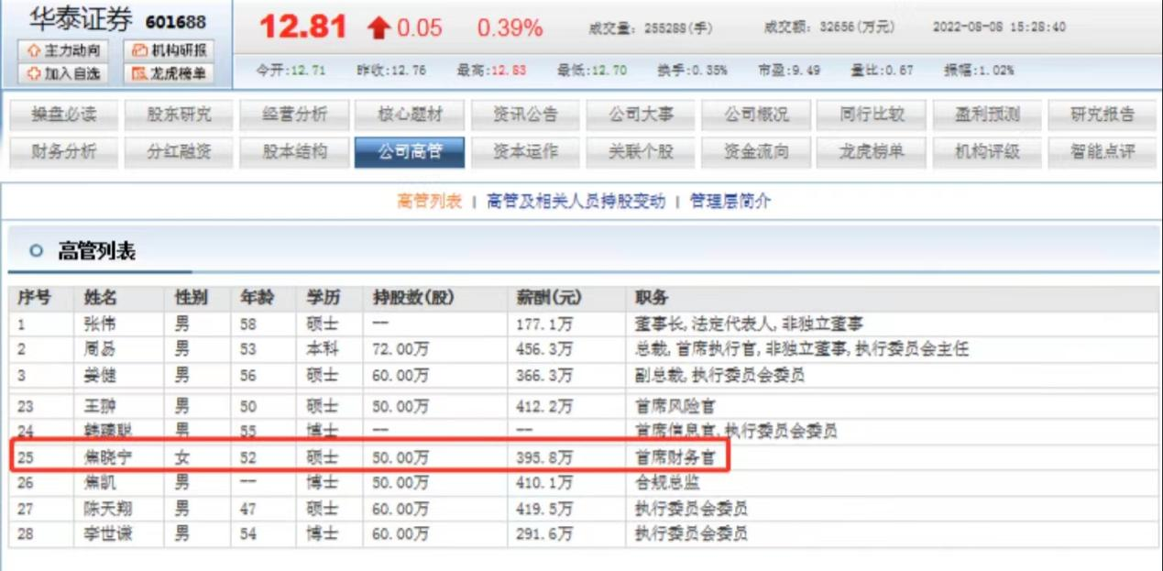Click the 合规总监 position text

667,482
